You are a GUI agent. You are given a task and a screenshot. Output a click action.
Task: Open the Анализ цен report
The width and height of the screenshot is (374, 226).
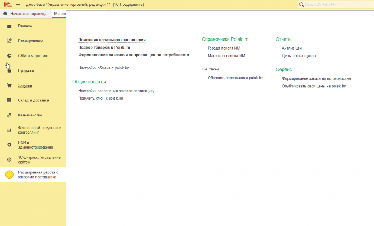click(x=291, y=48)
